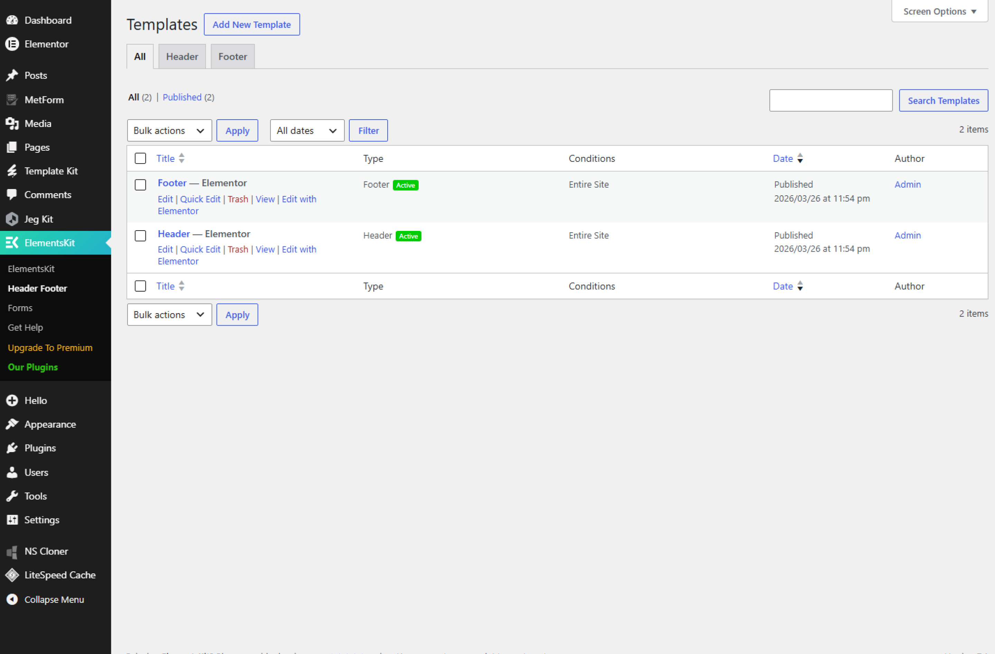The height and width of the screenshot is (654, 995).
Task: Open Quick Edit for Header template
Action: coord(200,249)
